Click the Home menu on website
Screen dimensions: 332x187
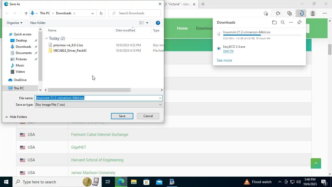182,28
